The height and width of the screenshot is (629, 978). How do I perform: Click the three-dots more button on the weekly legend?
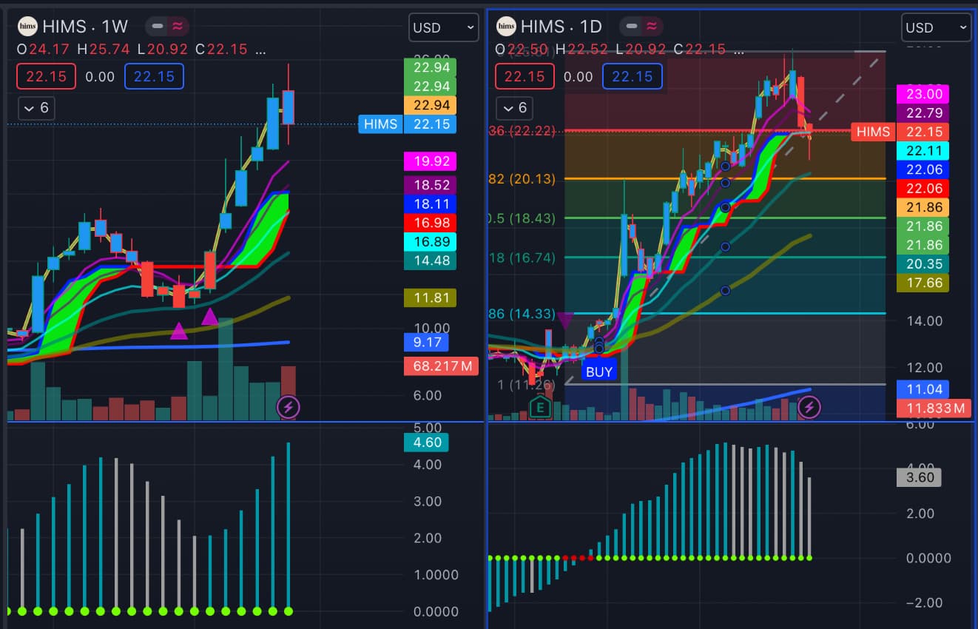point(260,50)
